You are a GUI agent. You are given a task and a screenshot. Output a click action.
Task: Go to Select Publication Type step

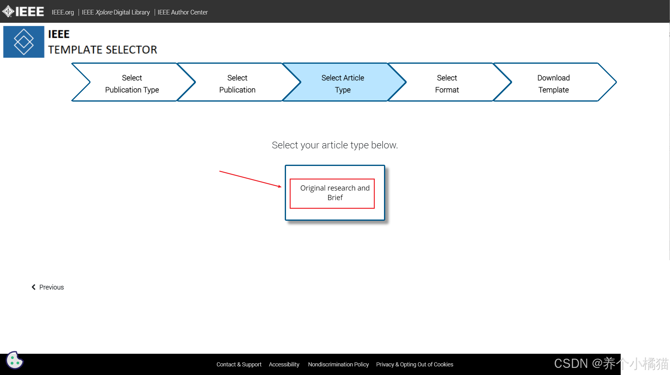pyautogui.click(x=132, y=83)
